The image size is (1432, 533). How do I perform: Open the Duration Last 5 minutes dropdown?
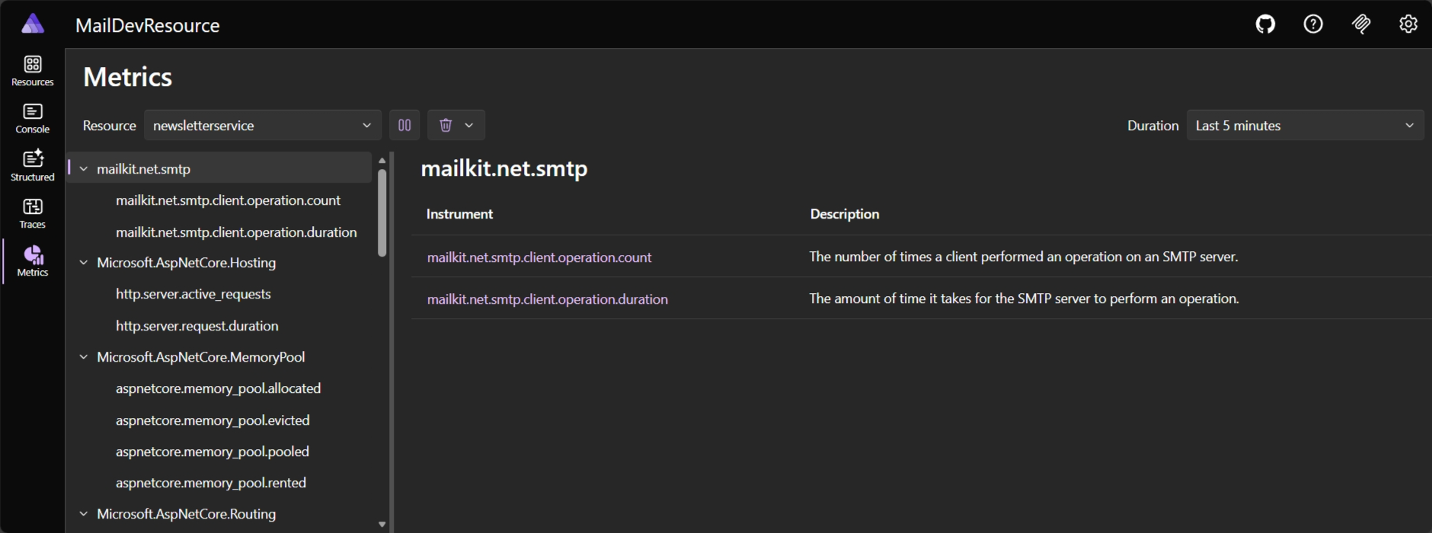coord(1305,125)
